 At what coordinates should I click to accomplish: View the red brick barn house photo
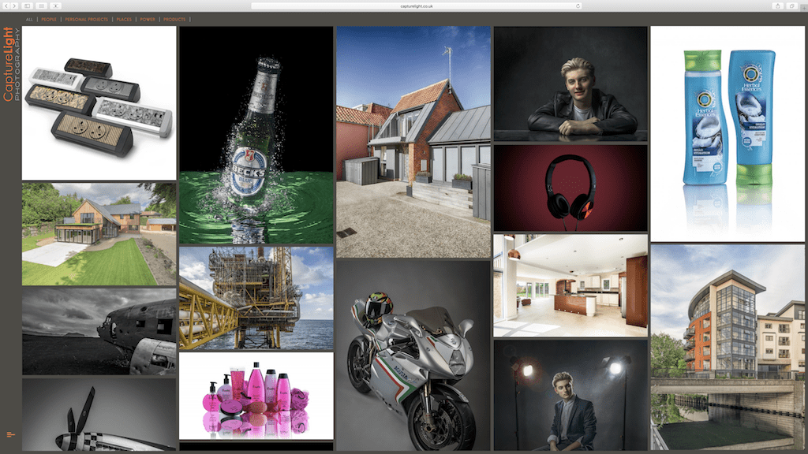click(413, 142)
